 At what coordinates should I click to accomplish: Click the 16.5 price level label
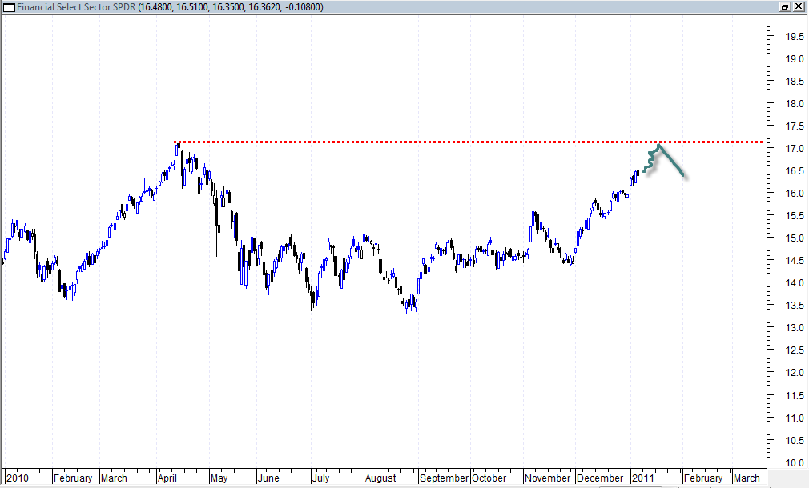click(795, 171)
